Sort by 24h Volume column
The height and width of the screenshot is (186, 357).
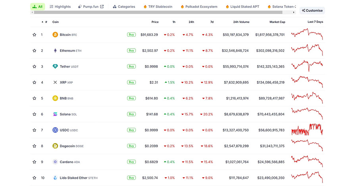click(x=241, y=22)
